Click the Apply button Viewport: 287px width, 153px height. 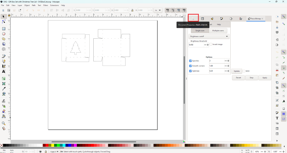point(265,78)
